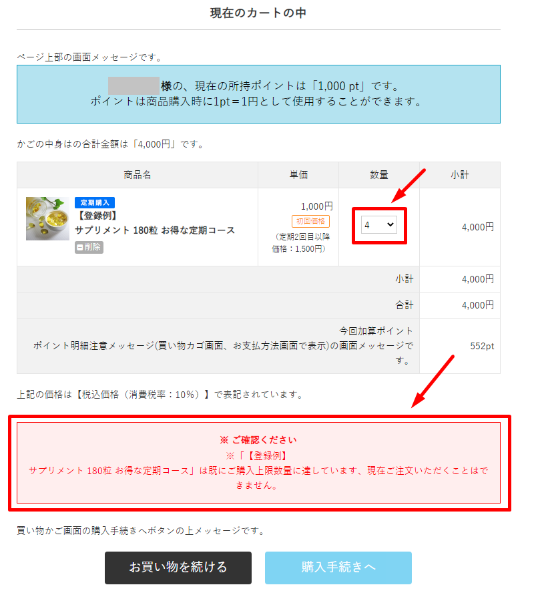The height and width of the screenshot is (597, 534).
Task: Click 購入手続きへ button
Action: [x=338, y=568]
